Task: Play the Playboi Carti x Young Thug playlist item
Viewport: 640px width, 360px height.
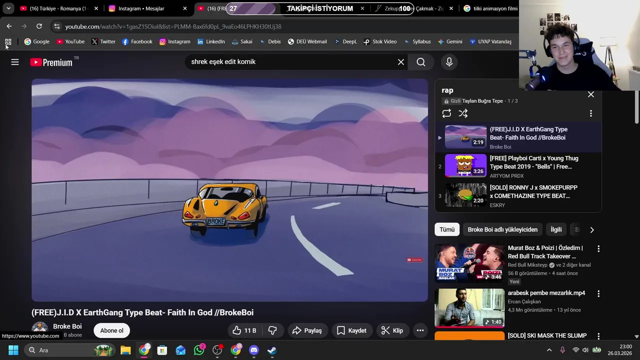Action: pos(518,166)
